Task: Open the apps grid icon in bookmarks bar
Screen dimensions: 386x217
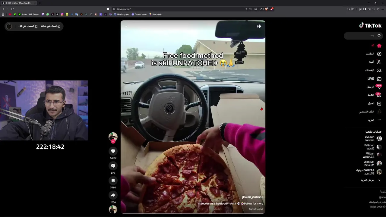Action: (x=3, y=14)
